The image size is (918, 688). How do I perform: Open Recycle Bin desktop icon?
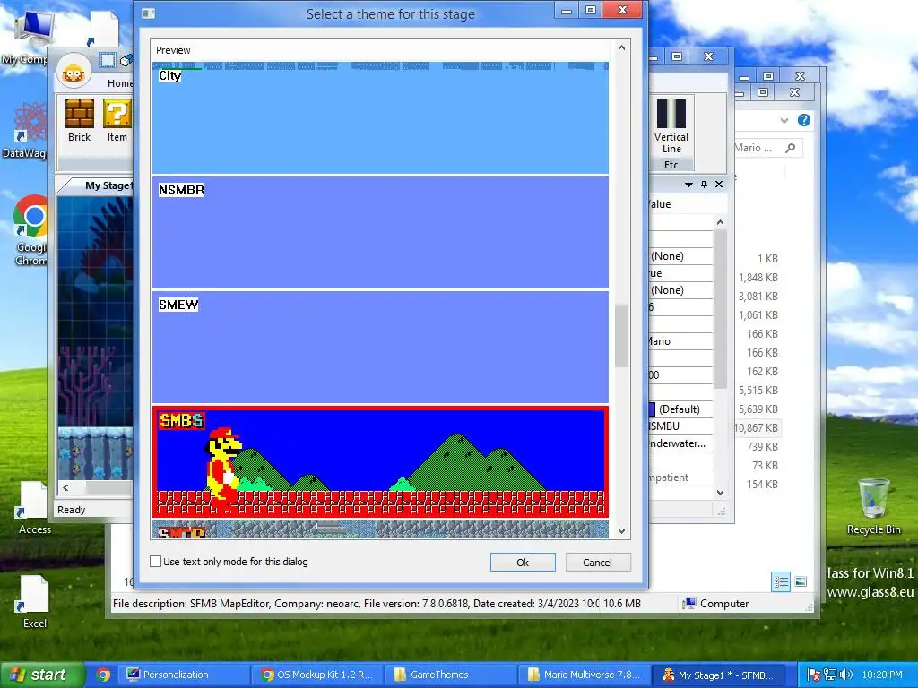point(873,506)
